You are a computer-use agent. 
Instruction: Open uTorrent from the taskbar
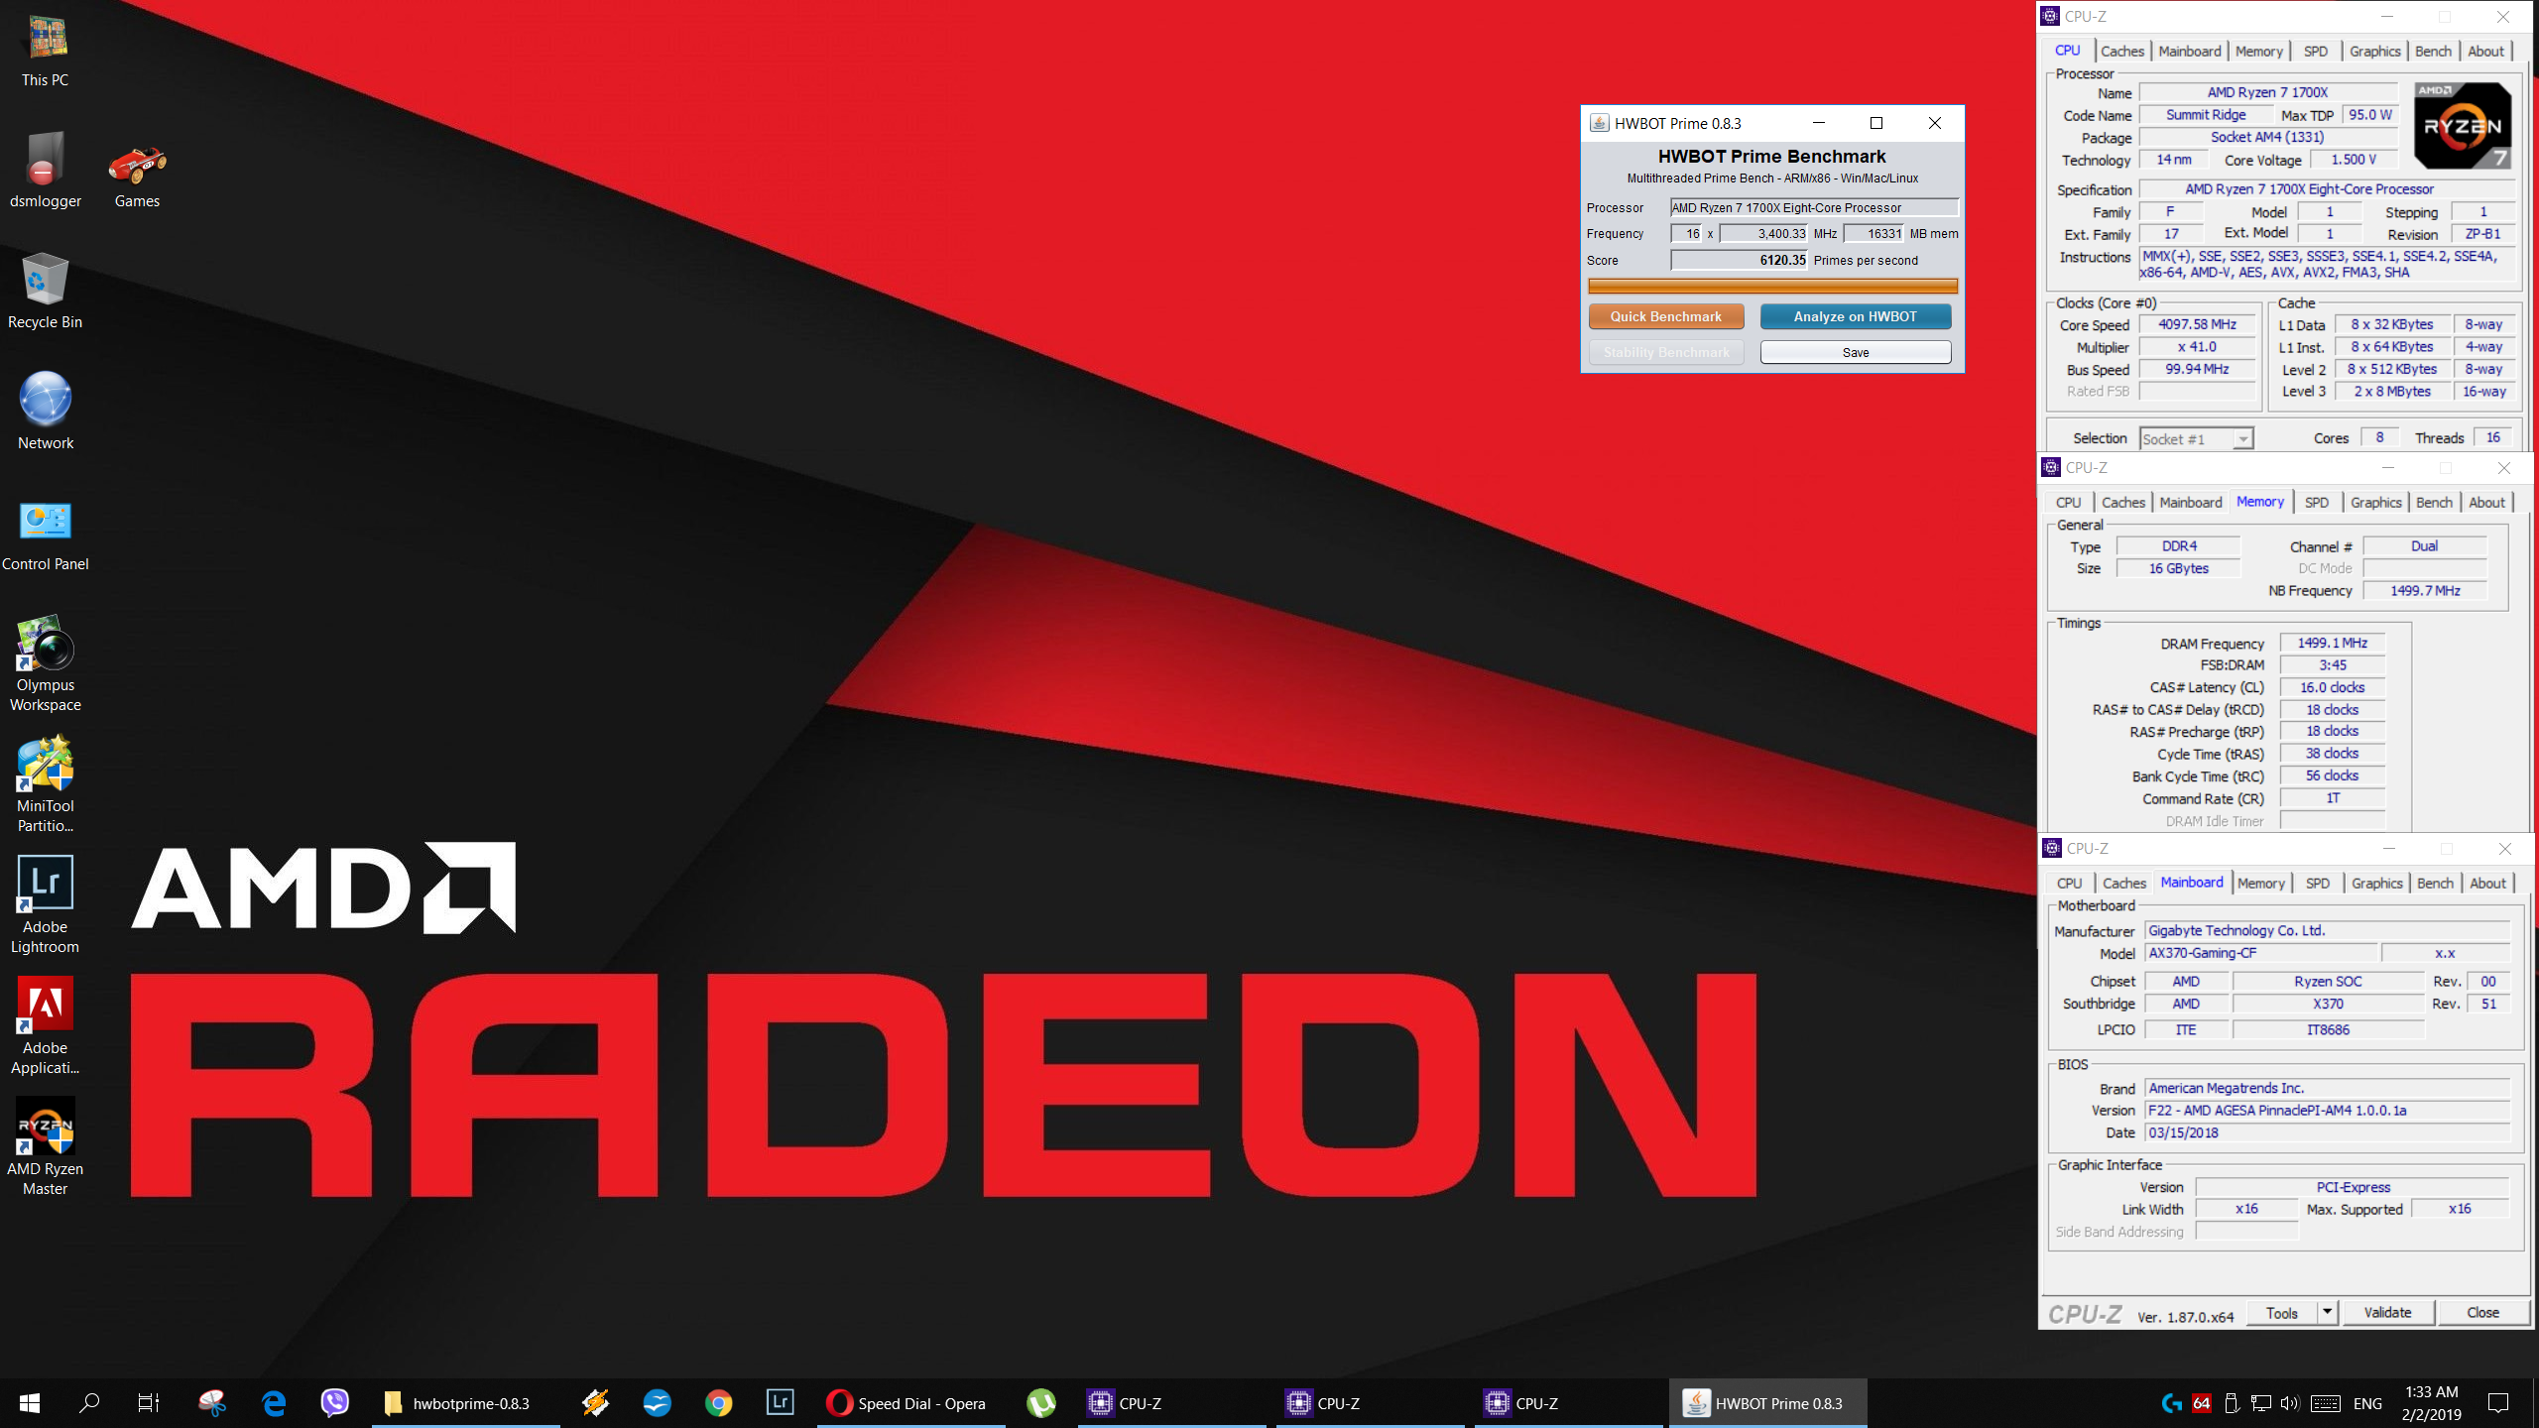point(1041,1403)
